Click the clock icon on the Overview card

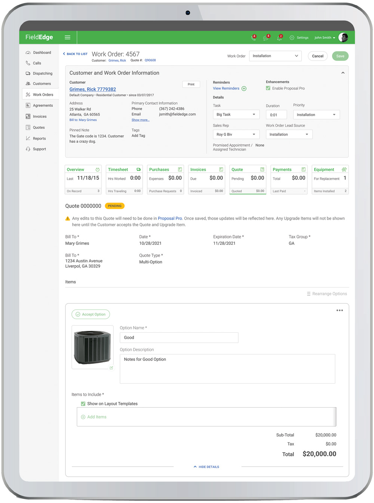[x=97, y=170]
